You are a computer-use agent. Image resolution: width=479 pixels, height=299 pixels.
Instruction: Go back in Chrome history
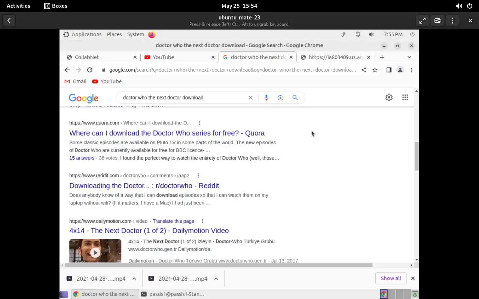click(x=67, y=70)
